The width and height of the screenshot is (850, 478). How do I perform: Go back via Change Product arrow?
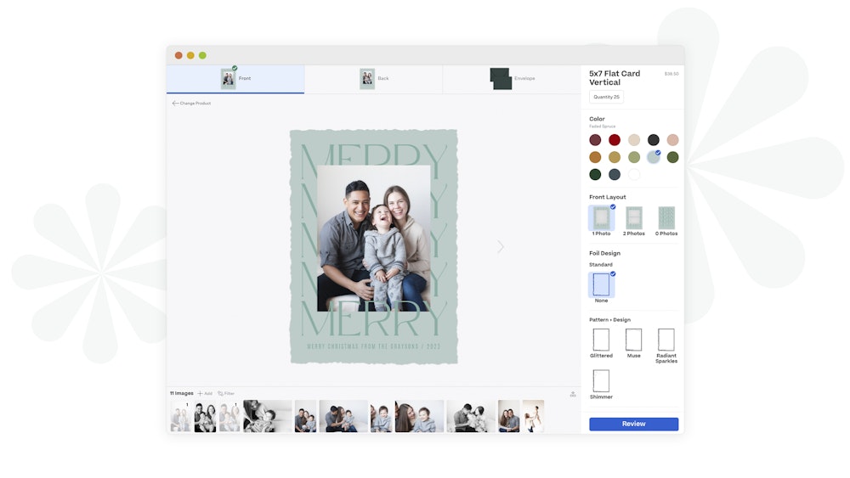[x=176, y=104]
